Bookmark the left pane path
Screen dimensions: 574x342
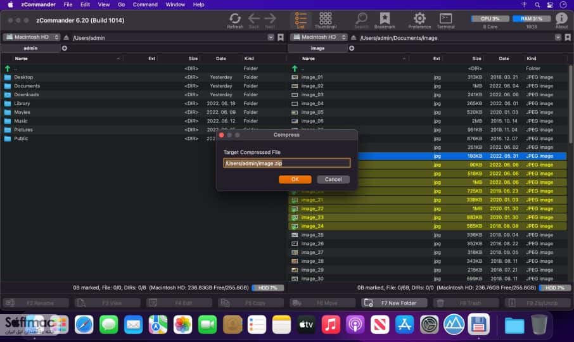pyautogui.click(x=281, y=37)
